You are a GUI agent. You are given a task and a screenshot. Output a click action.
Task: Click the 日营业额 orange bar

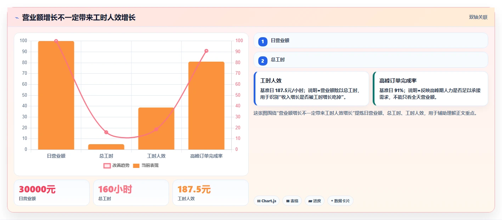tap(56, 95)
